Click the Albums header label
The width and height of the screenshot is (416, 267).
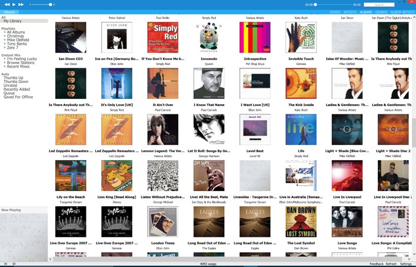9,12
